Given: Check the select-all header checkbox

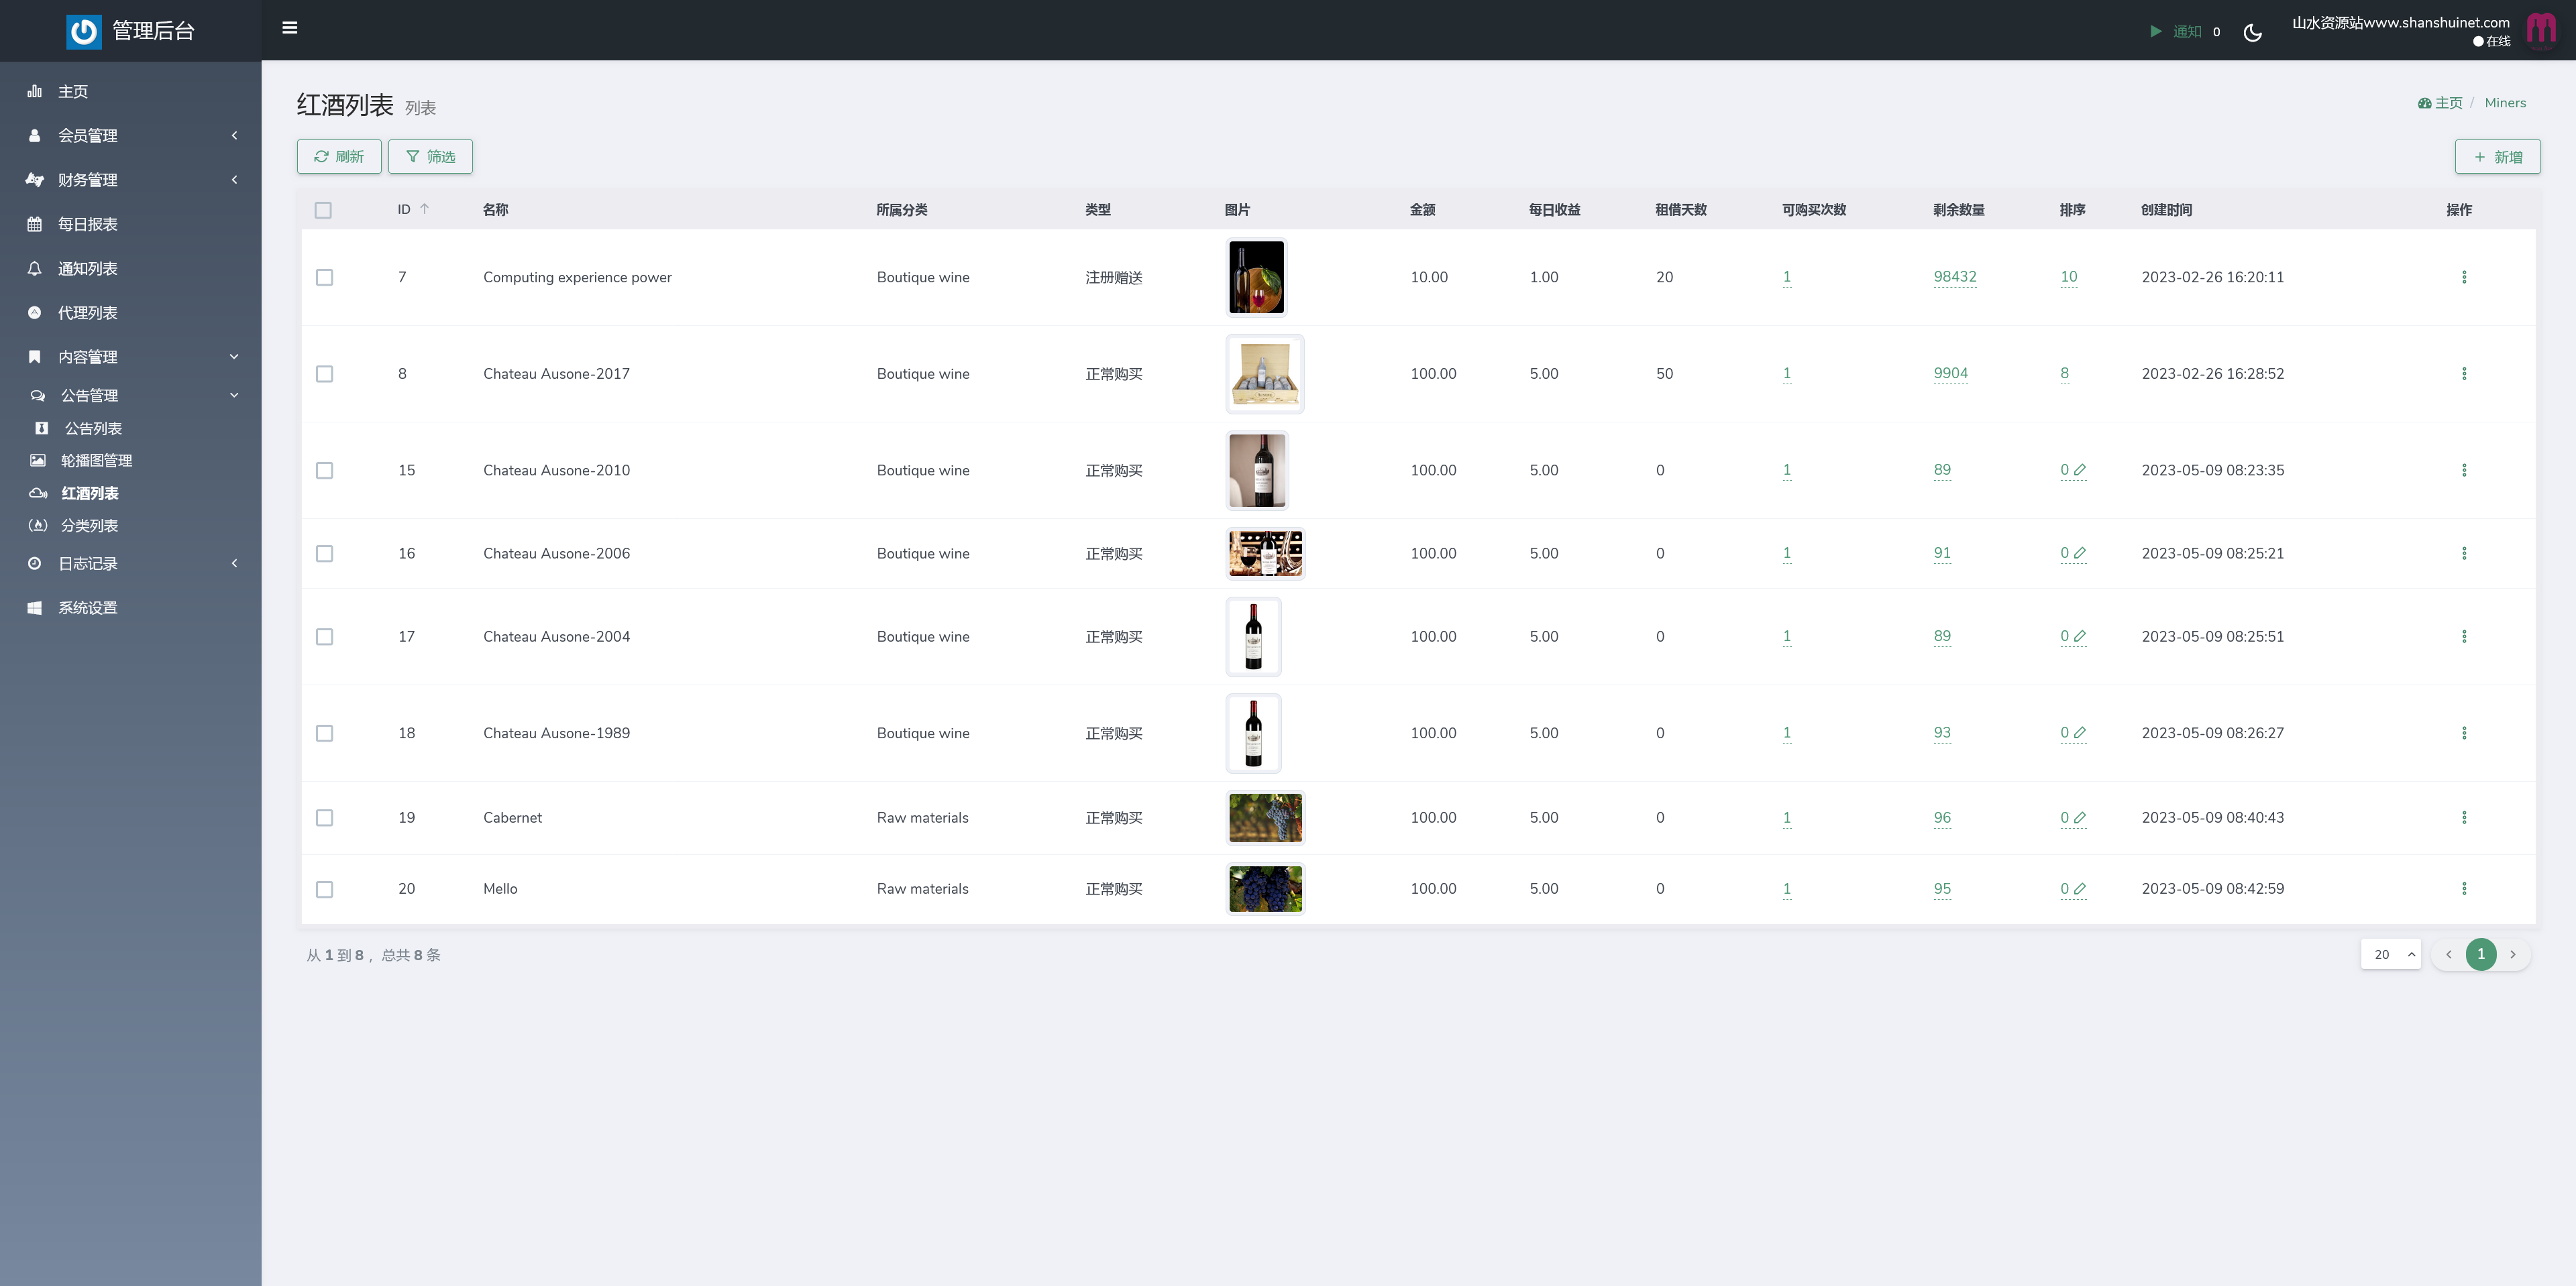Looking at the screenshot, I should click(x=323, y=210).
